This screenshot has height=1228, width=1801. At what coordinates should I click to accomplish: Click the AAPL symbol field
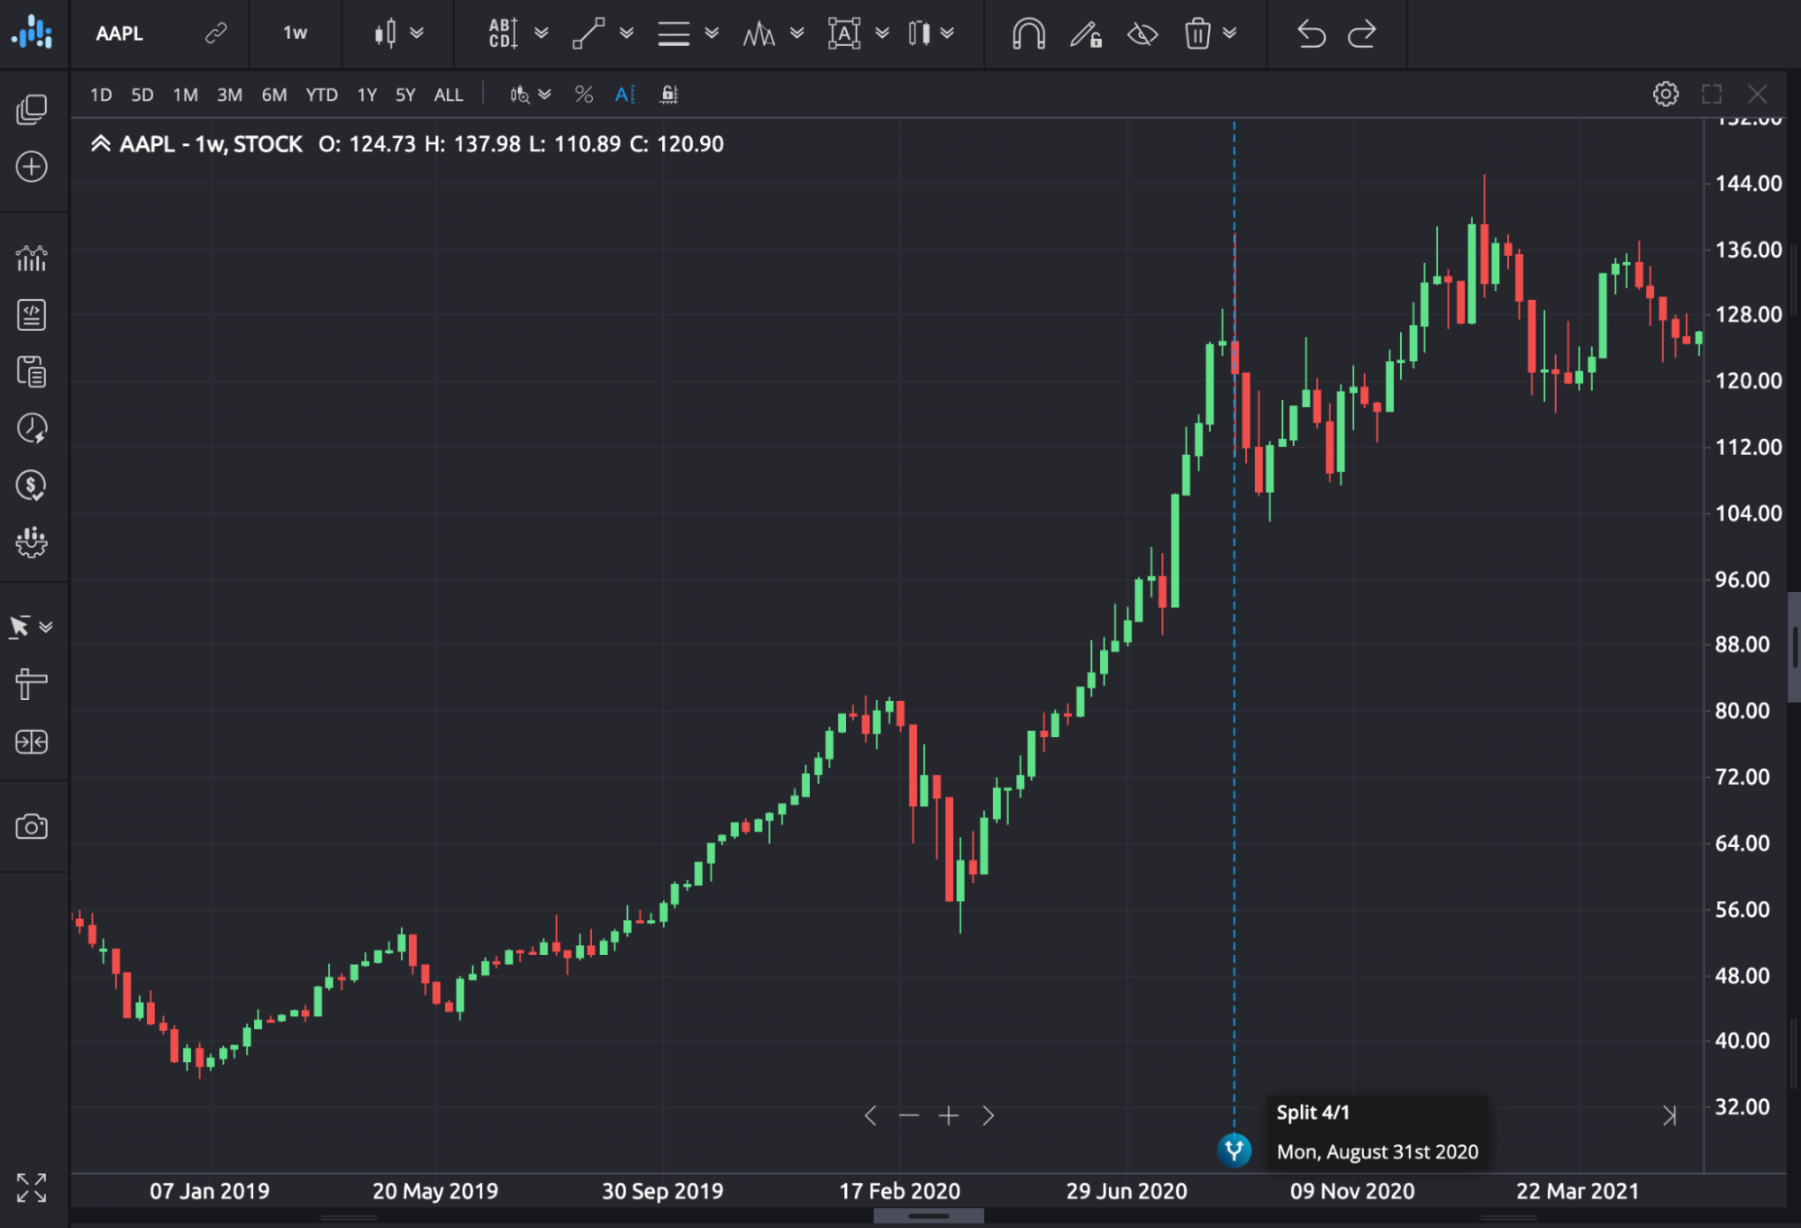click(x=120, y=33)
